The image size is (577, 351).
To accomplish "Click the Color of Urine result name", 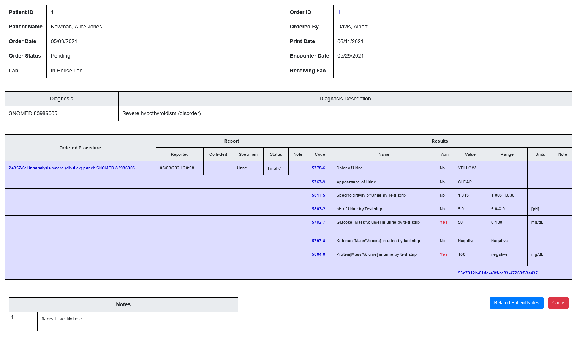I will (349, 168).
